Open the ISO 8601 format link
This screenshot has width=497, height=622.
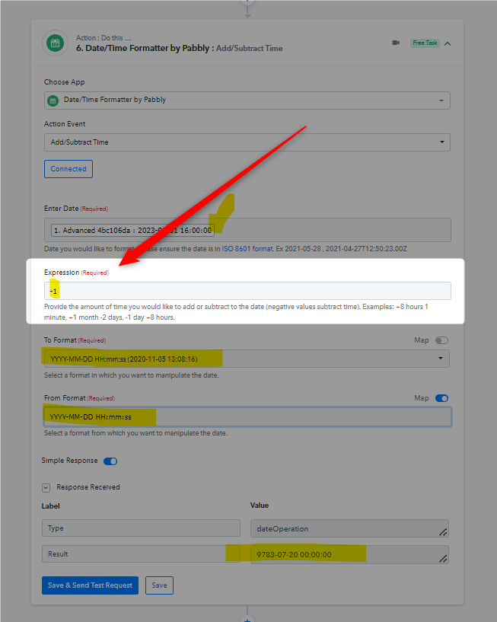point(247,249)
